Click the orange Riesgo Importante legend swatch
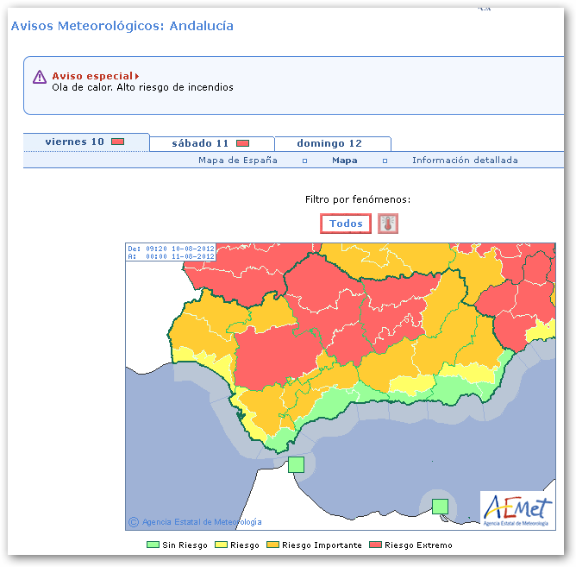The height and width of the screenshot is (567, 576). click(273, 545)
